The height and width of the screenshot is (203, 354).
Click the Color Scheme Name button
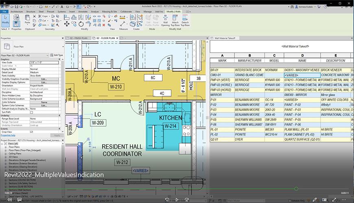[44, 102]
